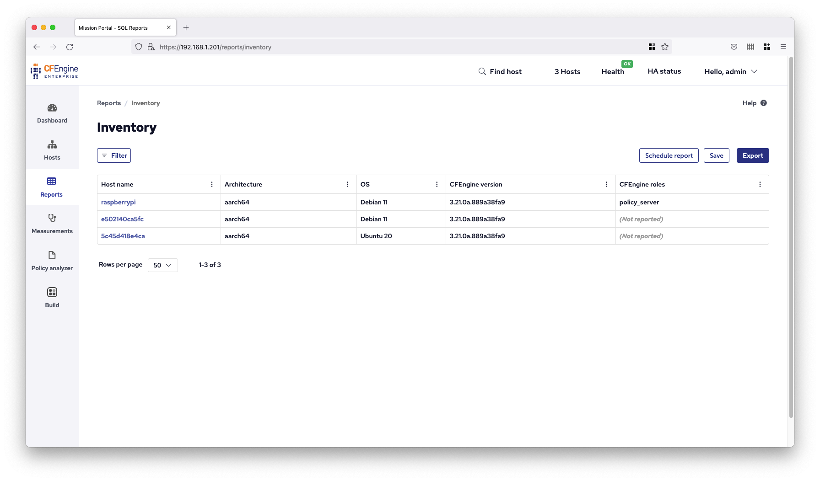Click the Find host search field
Viewport: 820px width, 481px height.
pos(506,71)
